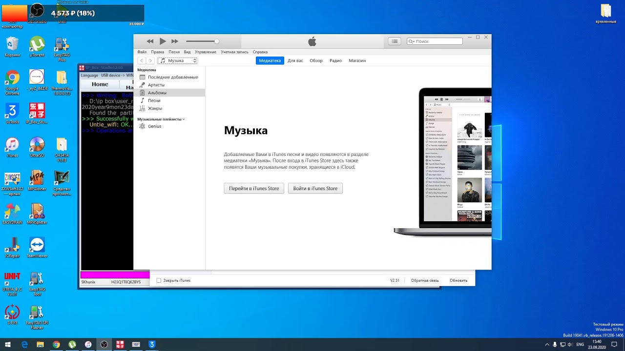625x351 pixels.
Task: Click "Перейти в iTunes Store" button
Action: pos(254,188)
